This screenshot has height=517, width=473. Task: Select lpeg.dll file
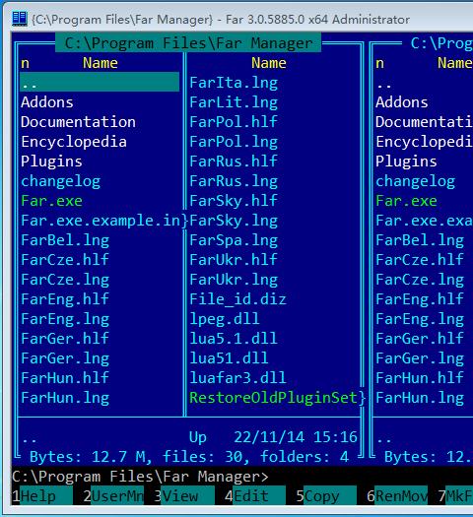(225, 319)
